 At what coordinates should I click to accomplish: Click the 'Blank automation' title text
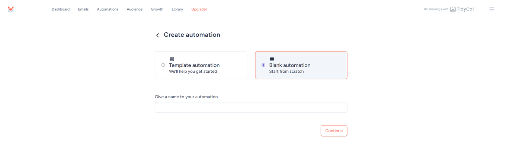click(290, 65)
